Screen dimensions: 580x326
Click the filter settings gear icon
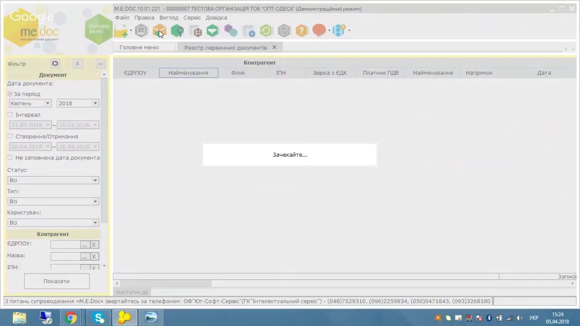pos(55,64)
